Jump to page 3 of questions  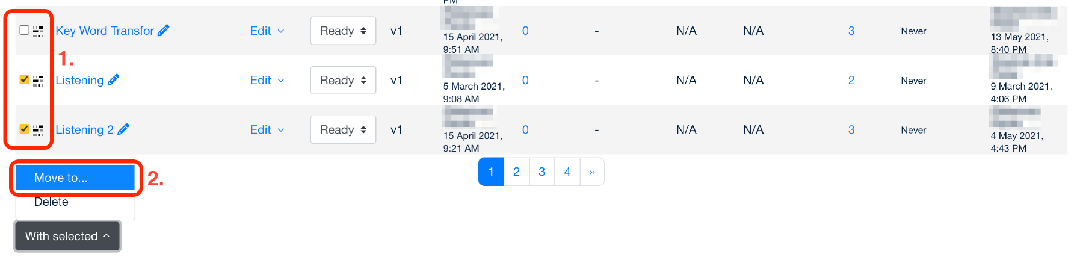(x=541, y=172)
